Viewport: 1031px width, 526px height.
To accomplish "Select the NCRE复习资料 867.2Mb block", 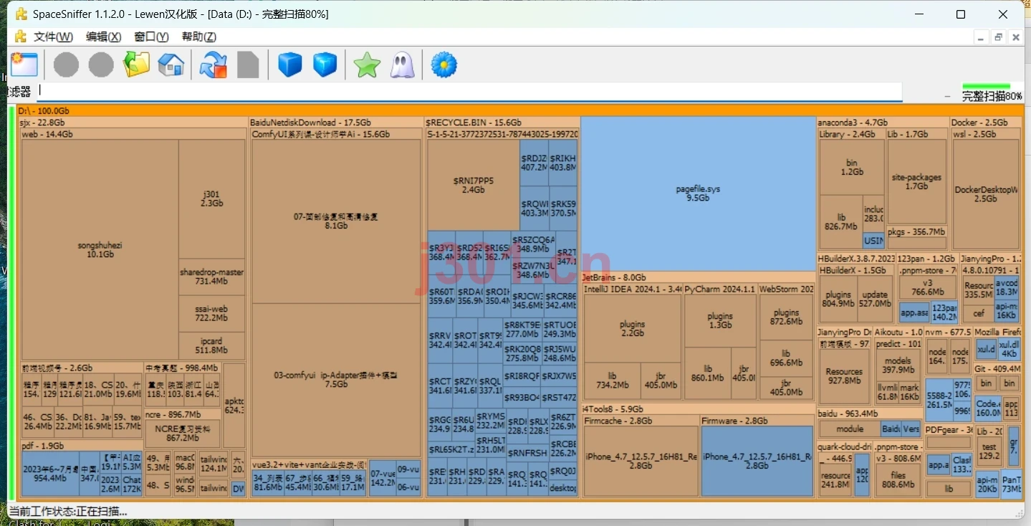I will pos(182,433).
